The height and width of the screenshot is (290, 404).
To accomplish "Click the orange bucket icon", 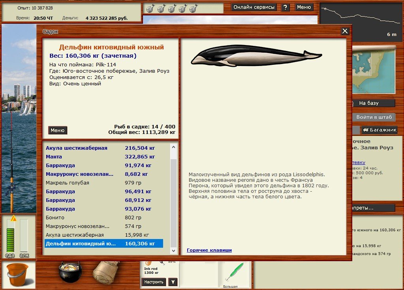I will 17,274.
